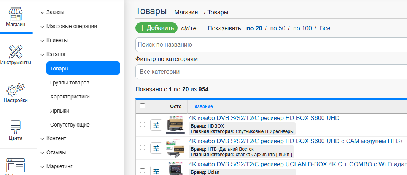Tick the select-all checkbox in table header
This screenshot has width=407, height=175.
143,106
